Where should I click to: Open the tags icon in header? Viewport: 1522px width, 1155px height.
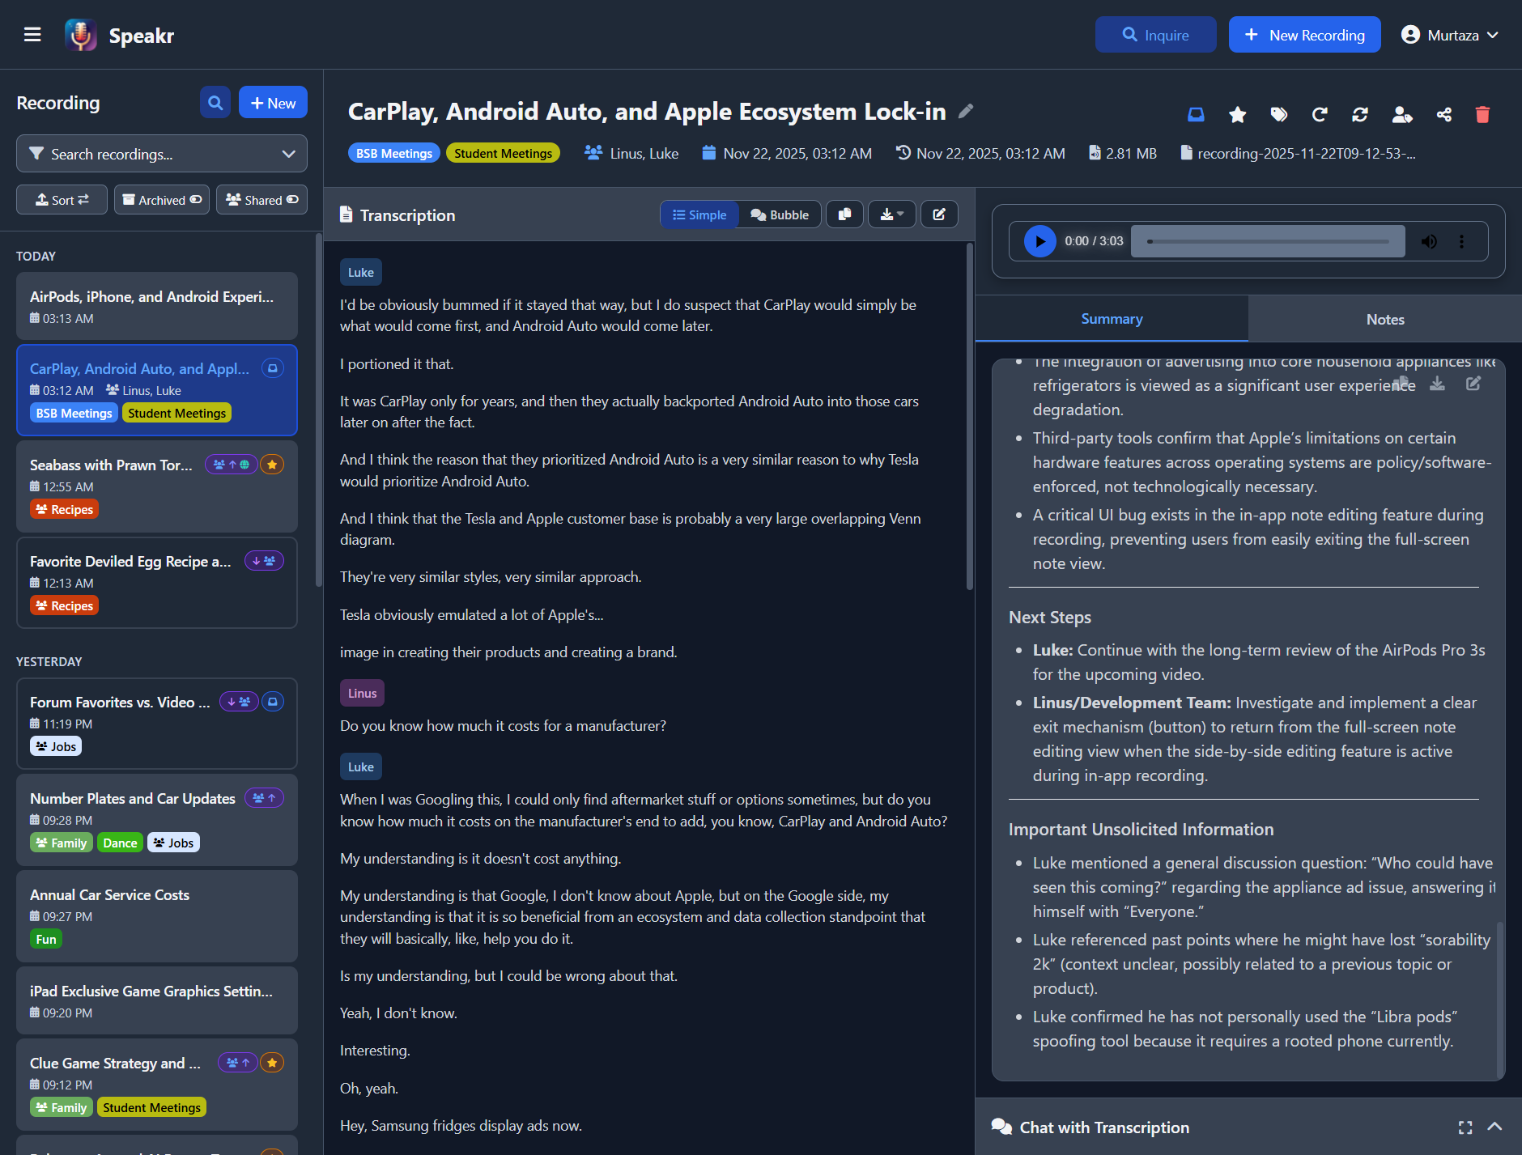(1279, 115)
